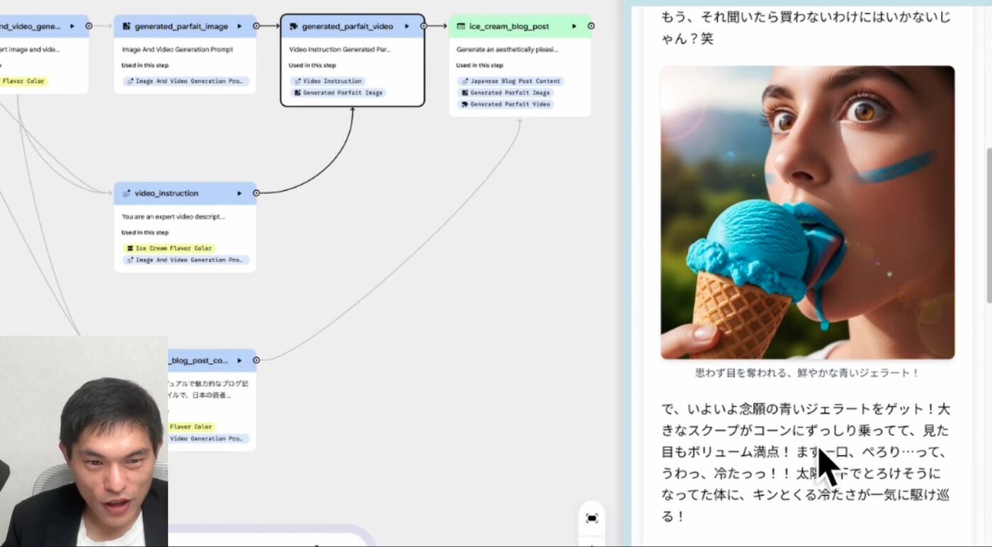Click yellow 'Ice Cream Flavor Color' input chip
The image size is (992, 547).
(169, 248)
